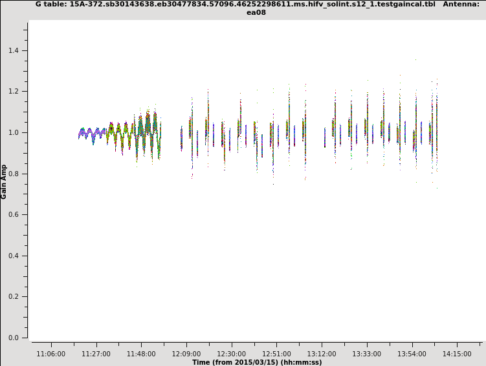486x366 pixels.
Task: Select the 1.0 y-axis tick label
Action: pyautogui.click(x=13, y=133)
